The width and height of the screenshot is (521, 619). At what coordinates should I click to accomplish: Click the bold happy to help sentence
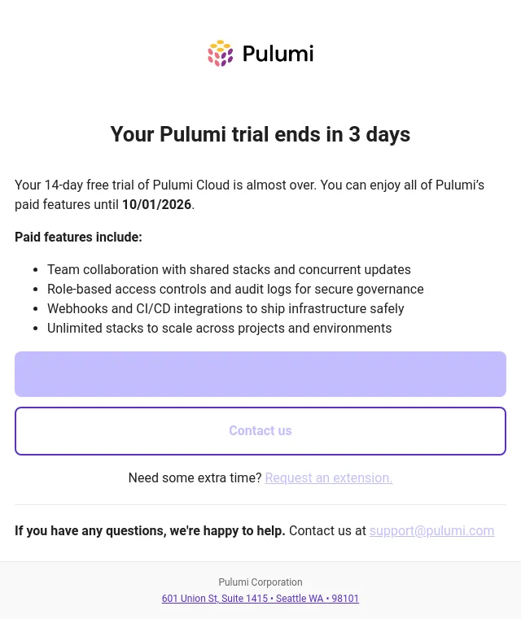[150, 530]
